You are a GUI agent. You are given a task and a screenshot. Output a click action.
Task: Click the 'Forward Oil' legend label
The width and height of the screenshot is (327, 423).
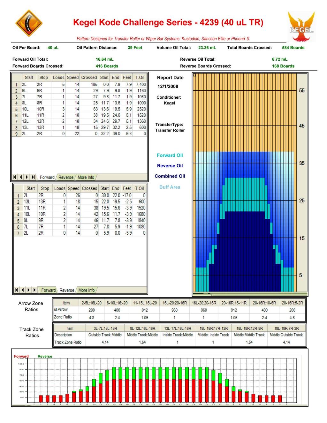[170, 155]
